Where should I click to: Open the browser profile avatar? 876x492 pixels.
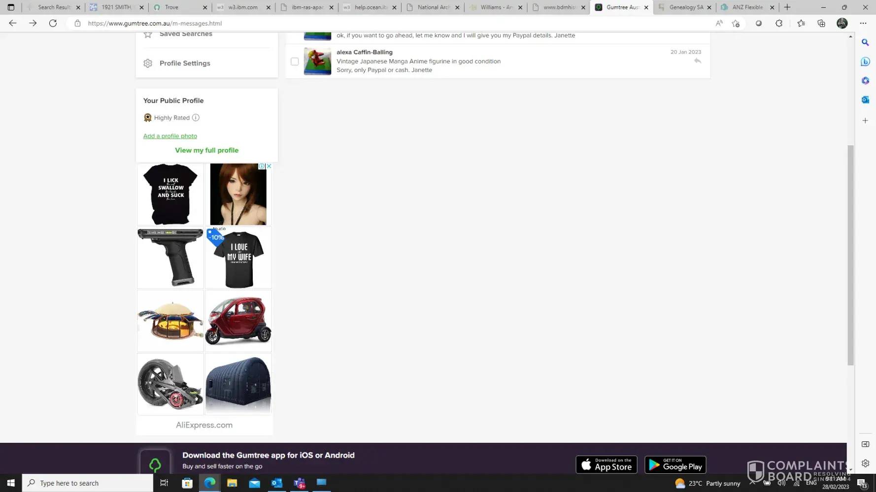click(842, 23)
